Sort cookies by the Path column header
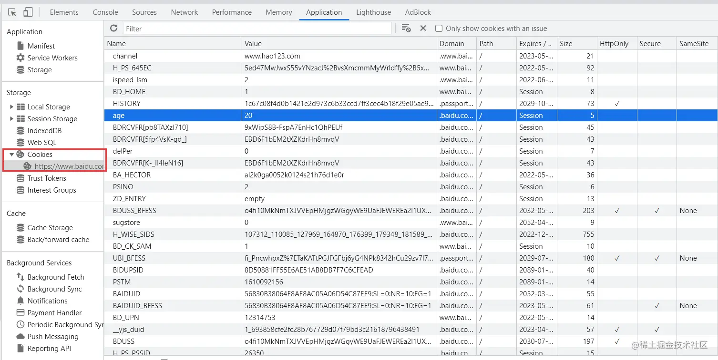This screenshot has width=718, height=360. (497, 44)
